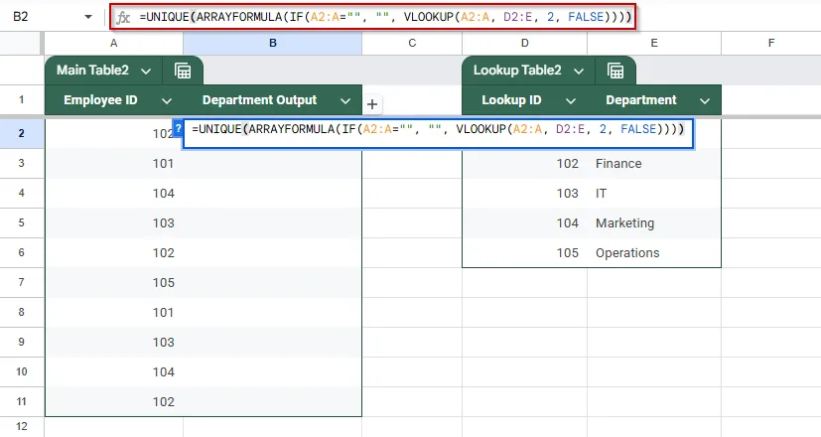Click the fx function icon

point(123,17)
